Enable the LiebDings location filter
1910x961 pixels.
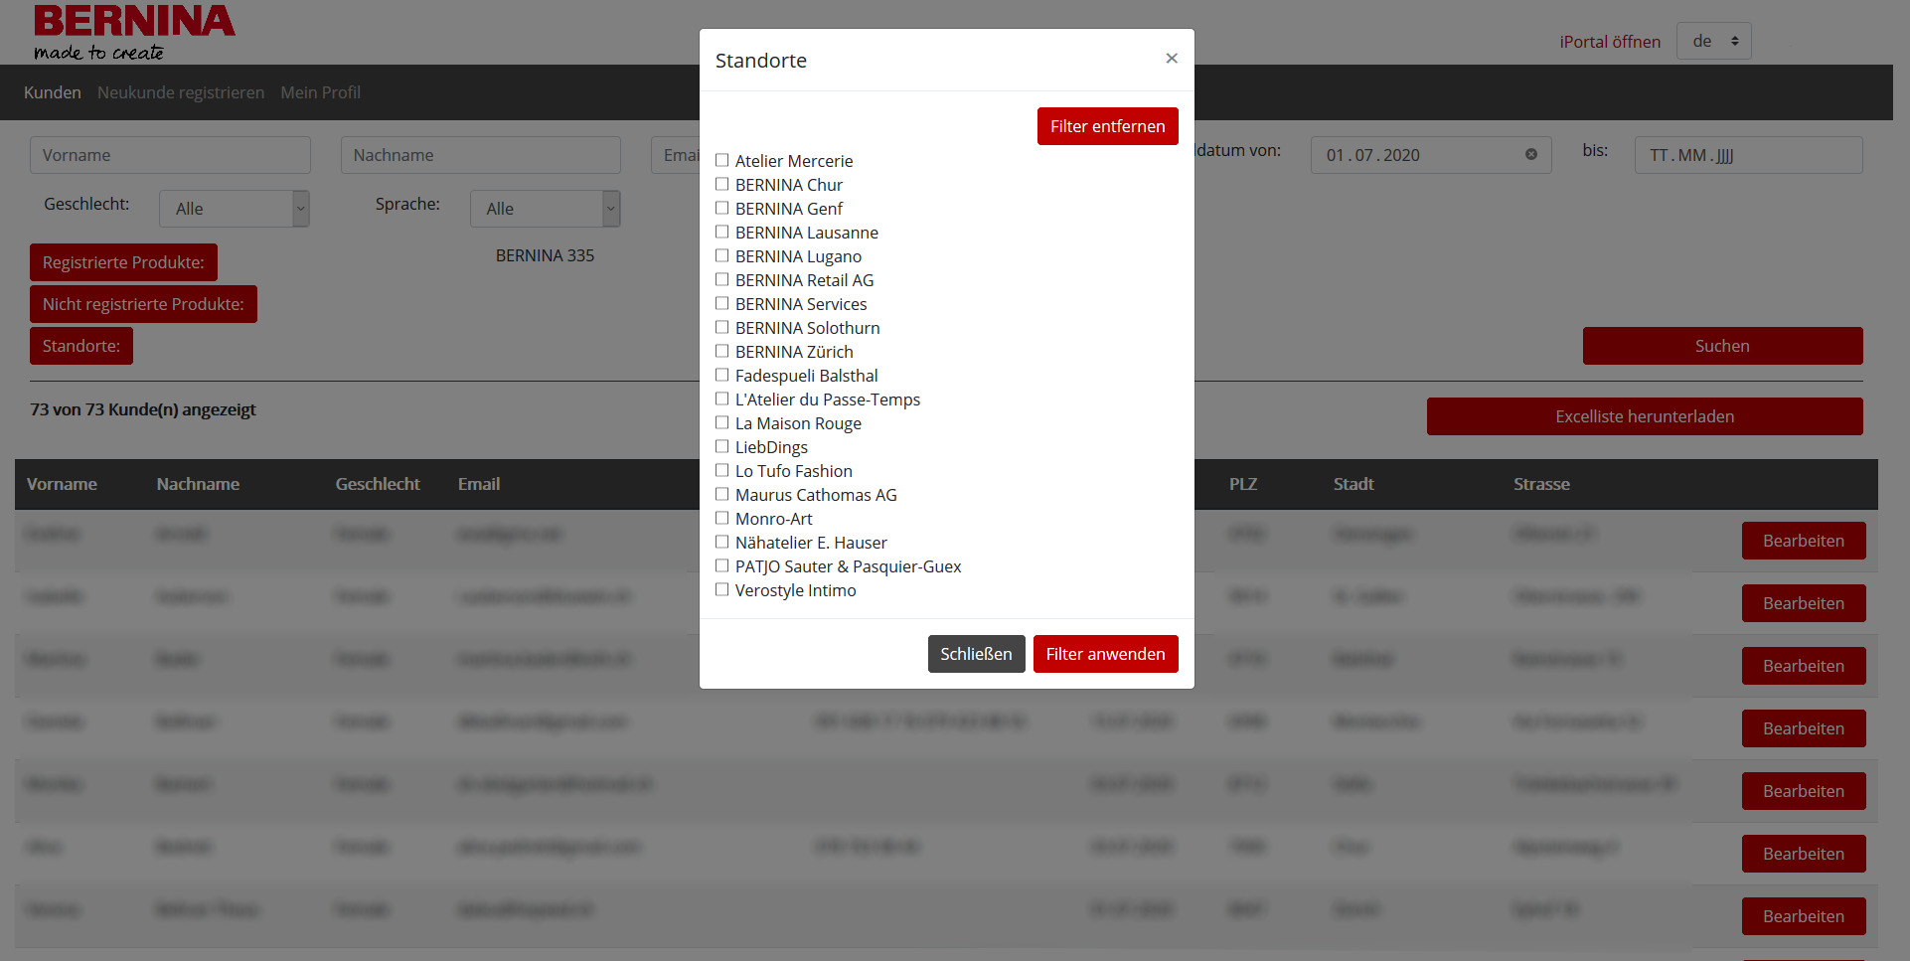coord(722,446)
